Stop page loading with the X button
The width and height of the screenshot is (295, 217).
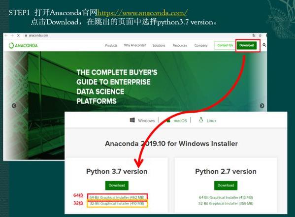(x=18, y=35)
